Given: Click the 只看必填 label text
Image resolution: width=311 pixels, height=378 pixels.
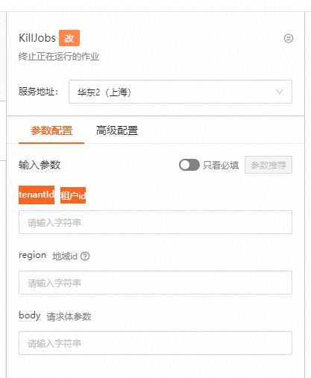Looking at the screenshot, I should pos(221,165).
